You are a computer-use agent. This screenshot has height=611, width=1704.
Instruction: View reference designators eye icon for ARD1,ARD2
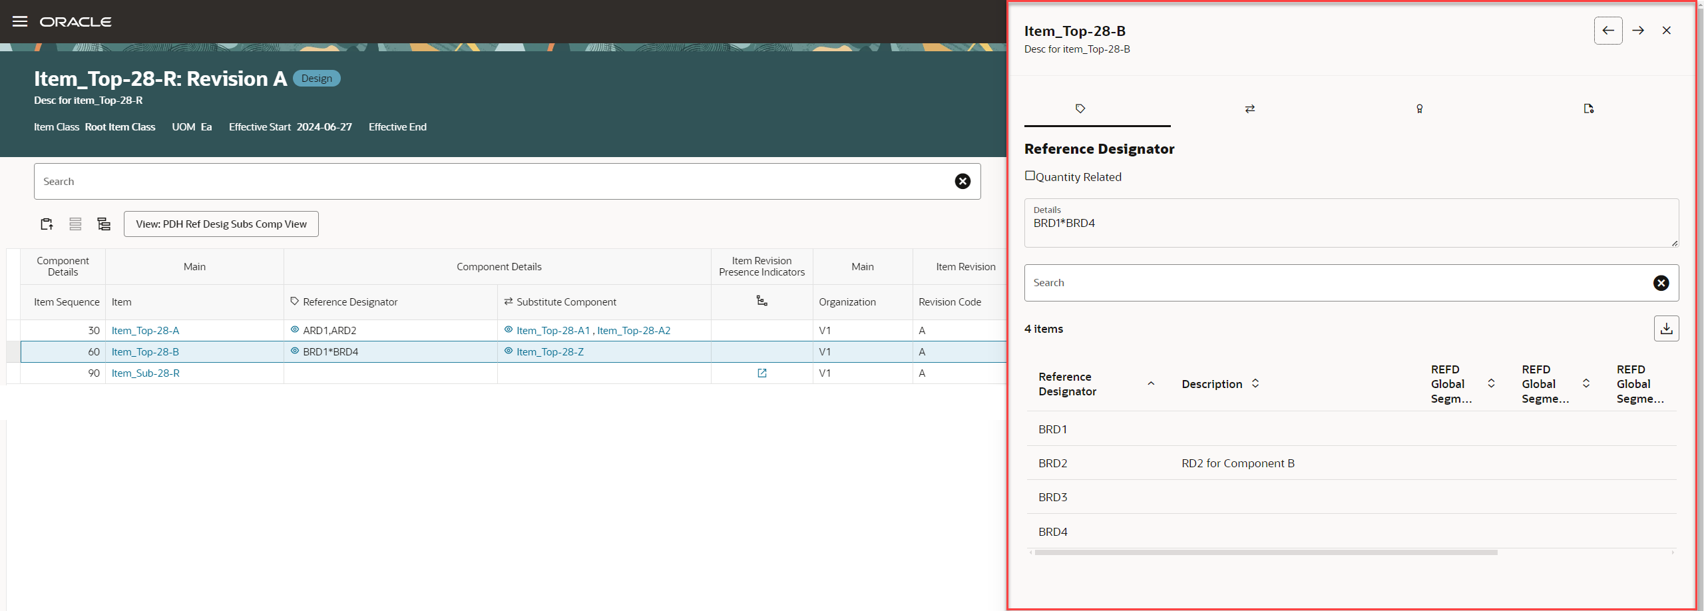(x=295, y=329)
